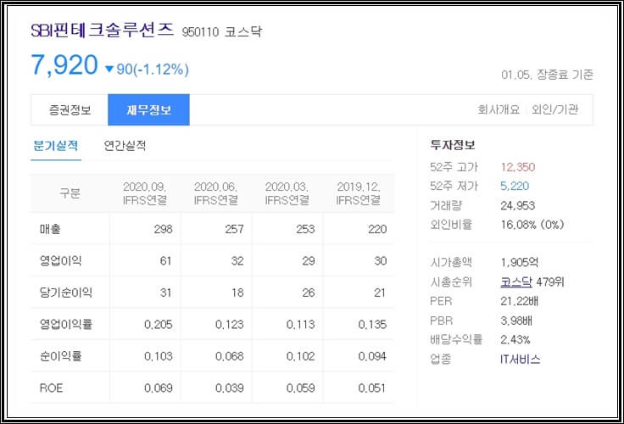Click the 순이익률 value 0.094
Image resolution: width=624 pixels, height=424 pixels.
coord(372,356)
